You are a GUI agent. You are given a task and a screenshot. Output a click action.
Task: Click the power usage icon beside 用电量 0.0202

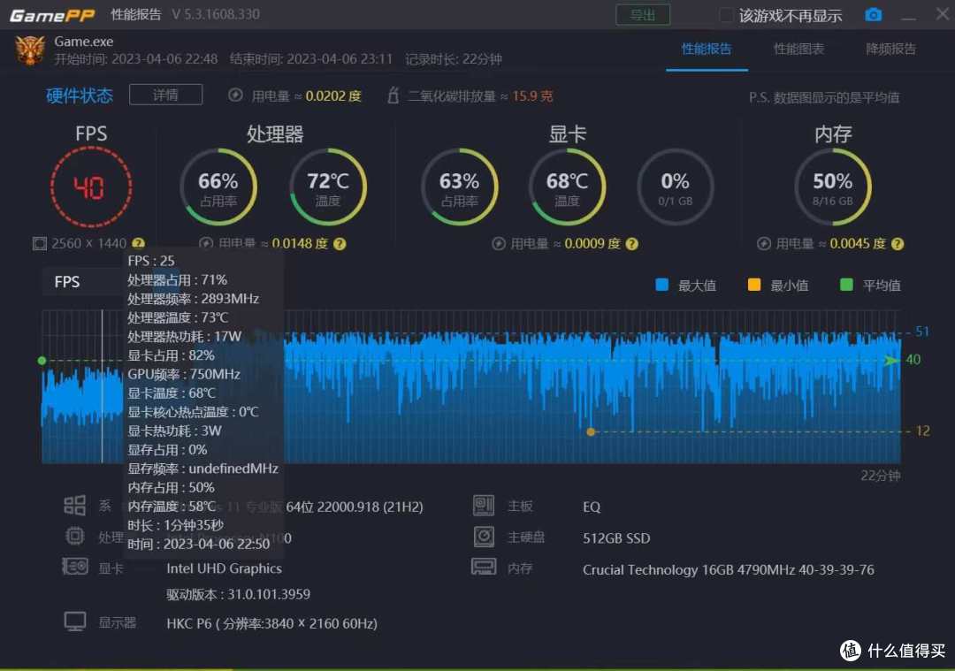(235, 95)
